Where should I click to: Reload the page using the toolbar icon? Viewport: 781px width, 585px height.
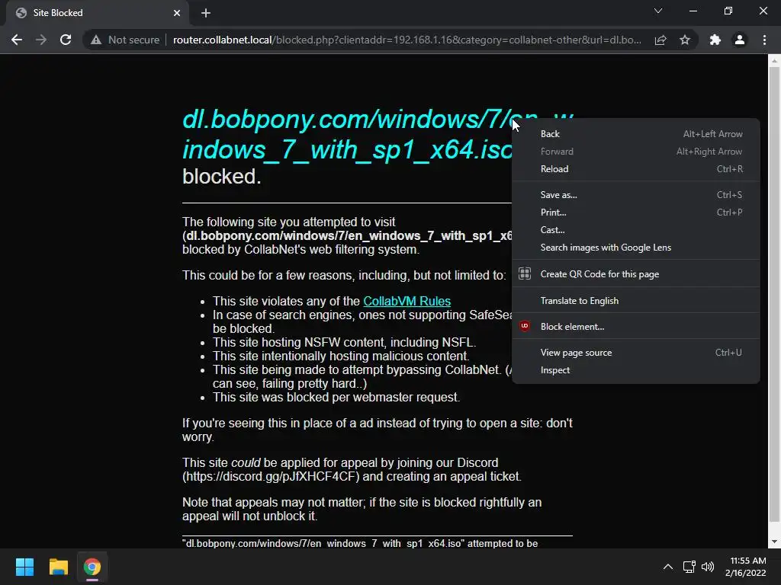(66, 40)
